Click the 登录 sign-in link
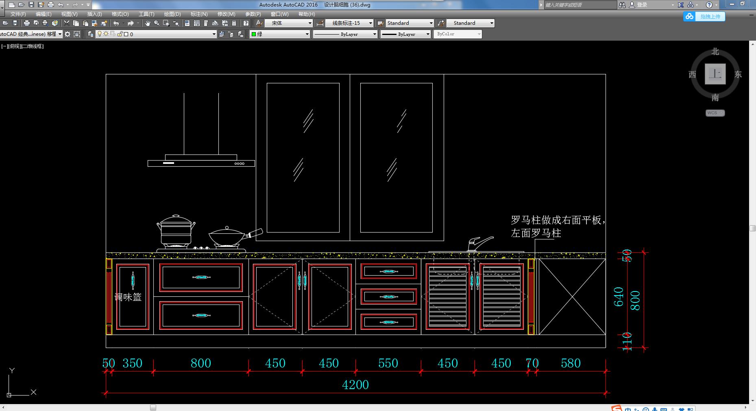 (642, 5)
